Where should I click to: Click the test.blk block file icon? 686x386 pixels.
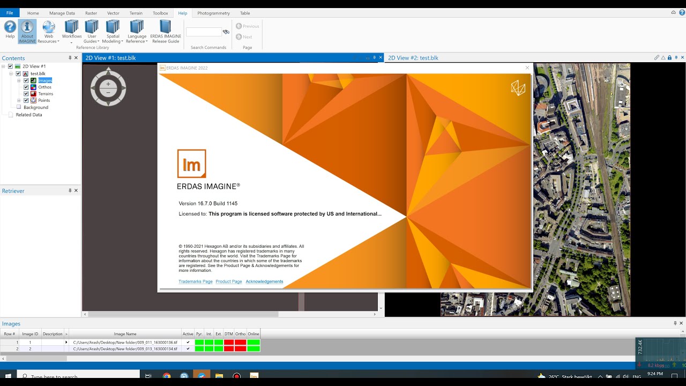point(25,73)
